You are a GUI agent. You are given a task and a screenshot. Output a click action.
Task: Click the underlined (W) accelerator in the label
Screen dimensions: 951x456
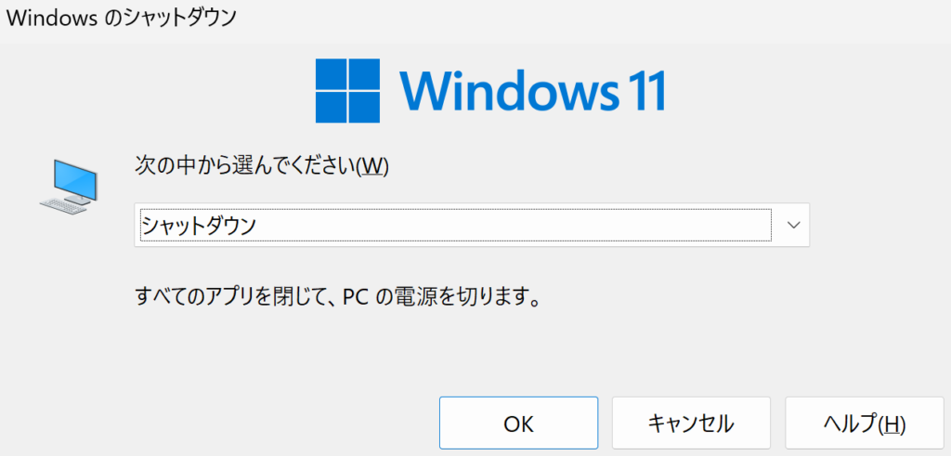[372, 165]
